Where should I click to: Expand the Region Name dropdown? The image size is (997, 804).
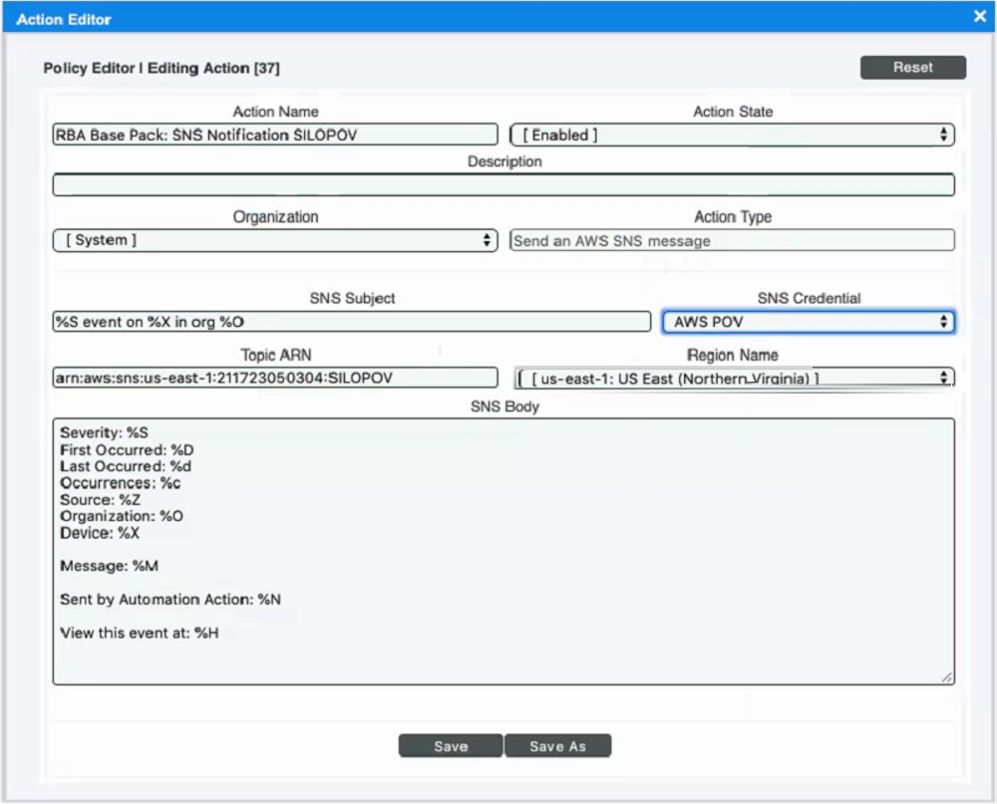point(735,378)
